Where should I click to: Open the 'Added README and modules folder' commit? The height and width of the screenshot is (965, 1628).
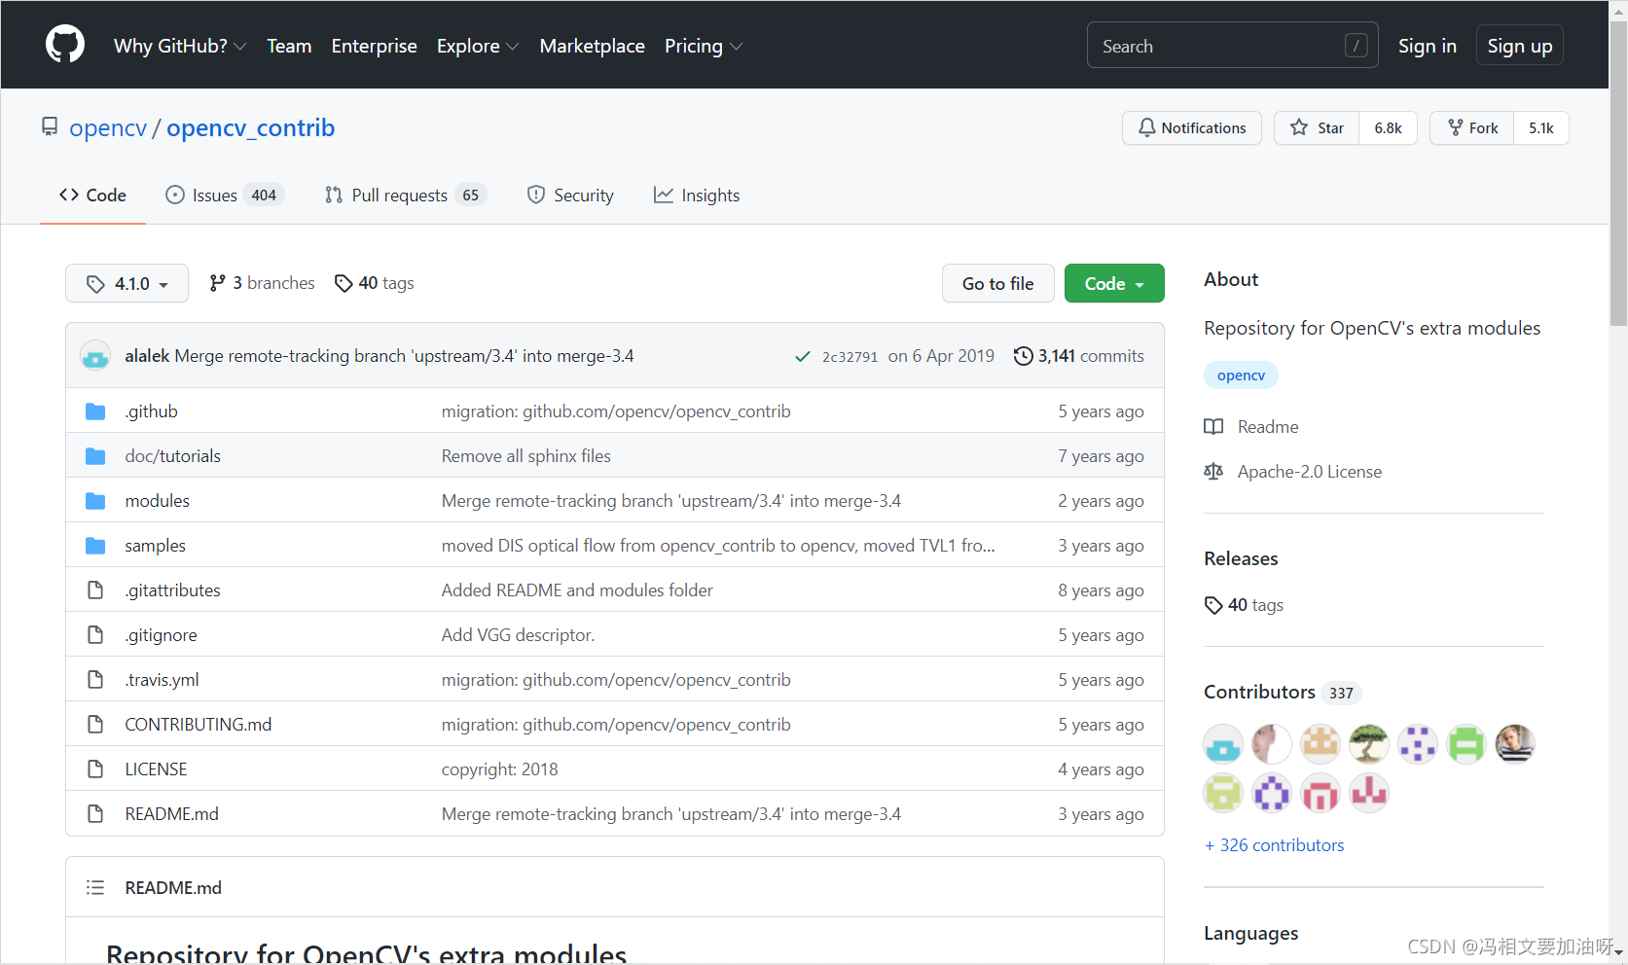577,590
